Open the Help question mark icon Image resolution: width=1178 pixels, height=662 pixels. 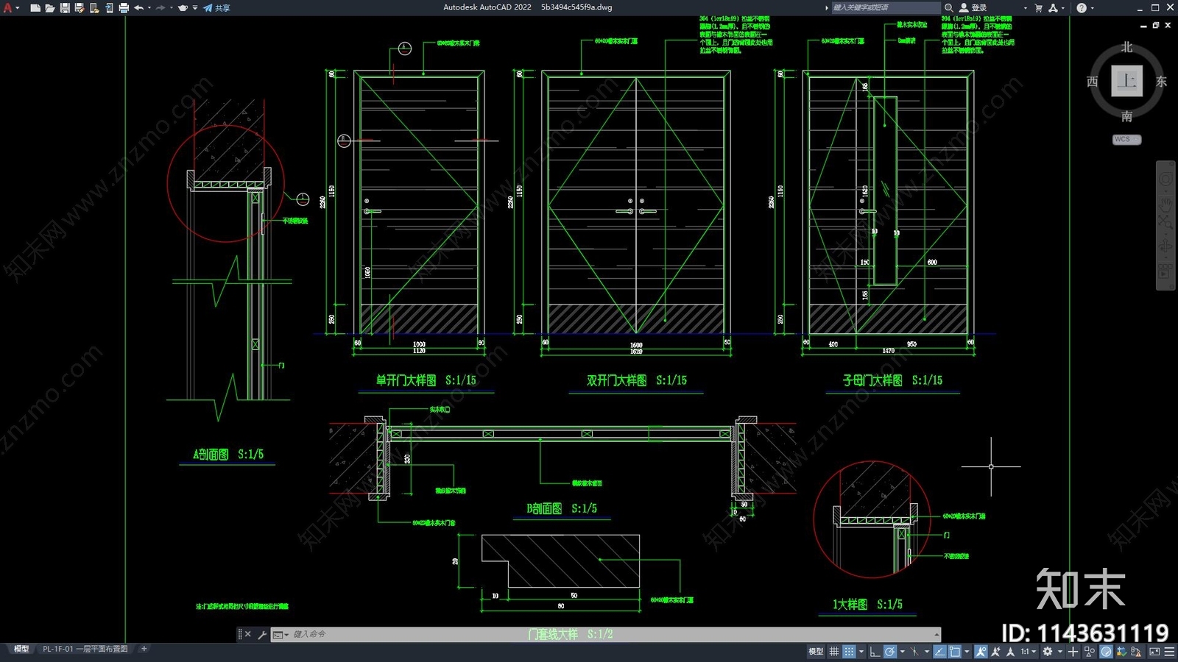(x=1081, y=7)
